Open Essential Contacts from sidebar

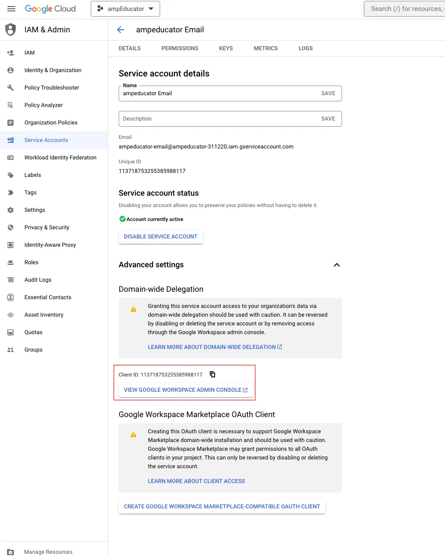coord(54,297)
